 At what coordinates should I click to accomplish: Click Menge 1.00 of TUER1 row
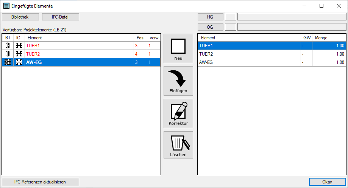pos(329,46)
